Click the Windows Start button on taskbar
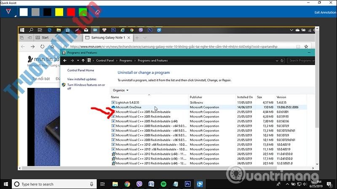The height and width of the screenshot is (189, 337). click(6, 184)
